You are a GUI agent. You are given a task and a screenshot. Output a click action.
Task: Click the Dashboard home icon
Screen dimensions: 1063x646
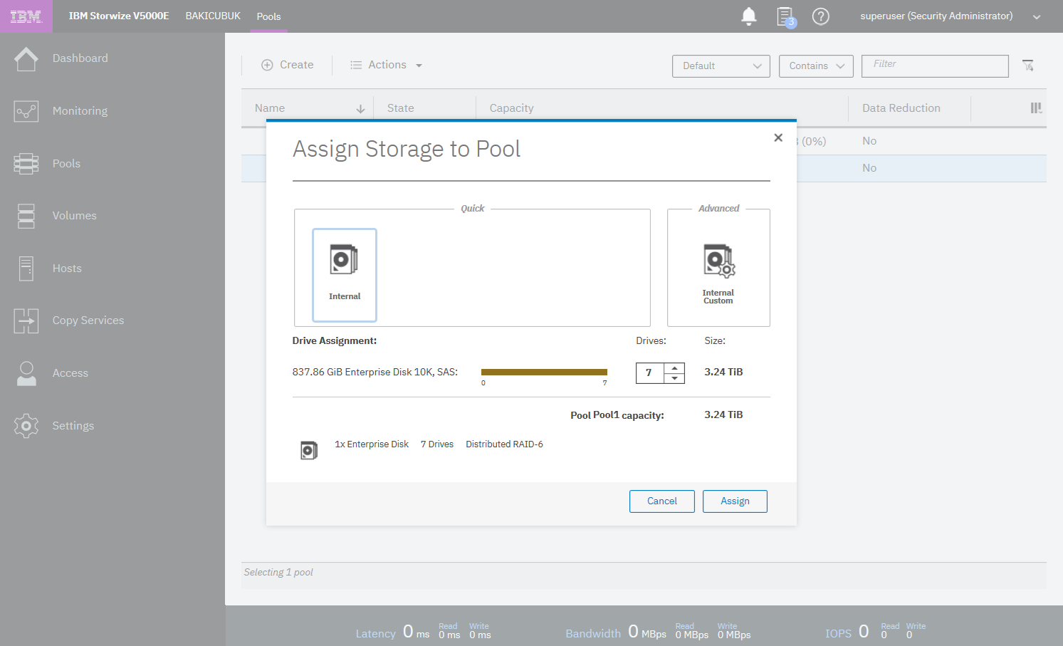26,58
